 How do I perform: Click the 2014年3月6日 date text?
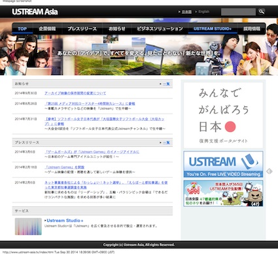[25, 151]
